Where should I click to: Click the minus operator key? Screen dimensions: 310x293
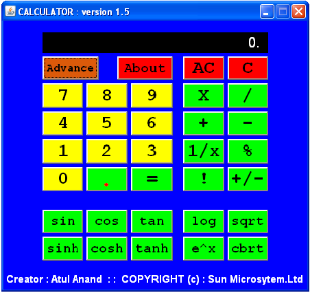point(248,123)
